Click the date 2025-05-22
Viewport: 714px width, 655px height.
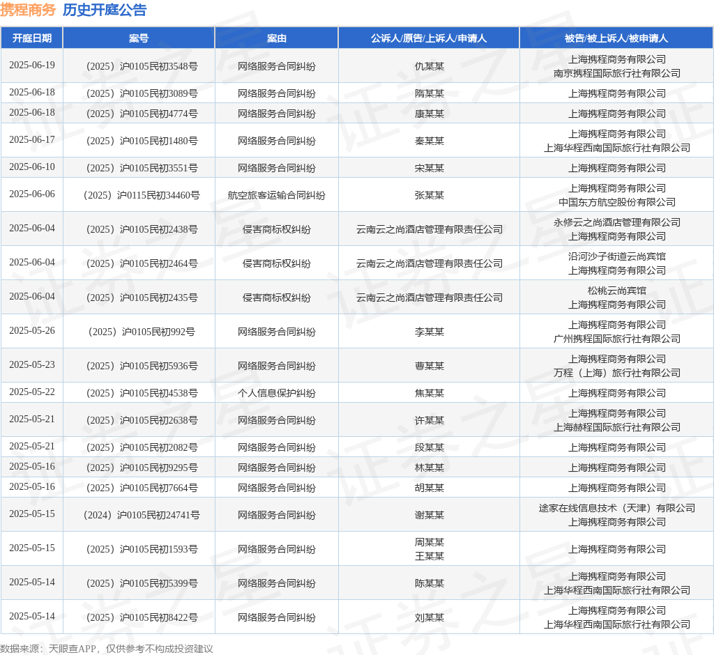pos(32,392)
